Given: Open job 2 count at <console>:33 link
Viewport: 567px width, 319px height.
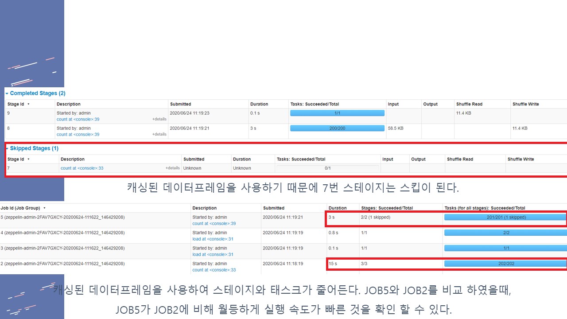Looking at the screenshot, I should coord(214,270).
